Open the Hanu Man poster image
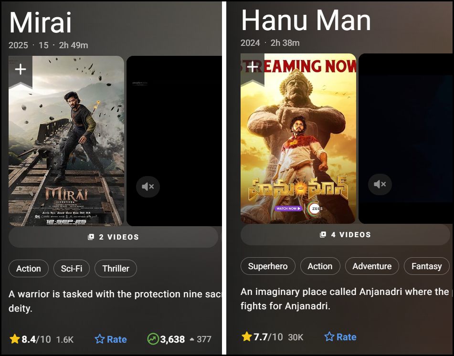 point(298,139)
